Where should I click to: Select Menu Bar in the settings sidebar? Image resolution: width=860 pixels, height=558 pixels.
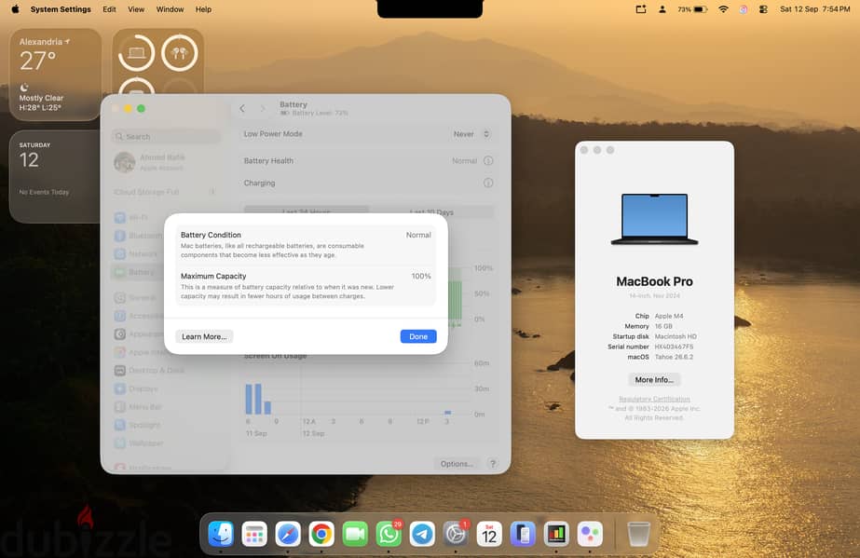(x=165, y=407)
